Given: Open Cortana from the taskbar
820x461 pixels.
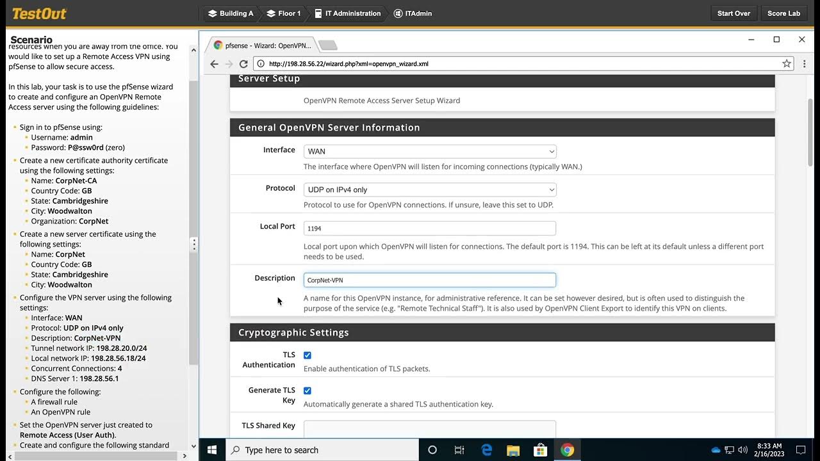Looking at the screenshot, I should click(x=432, y=450).
